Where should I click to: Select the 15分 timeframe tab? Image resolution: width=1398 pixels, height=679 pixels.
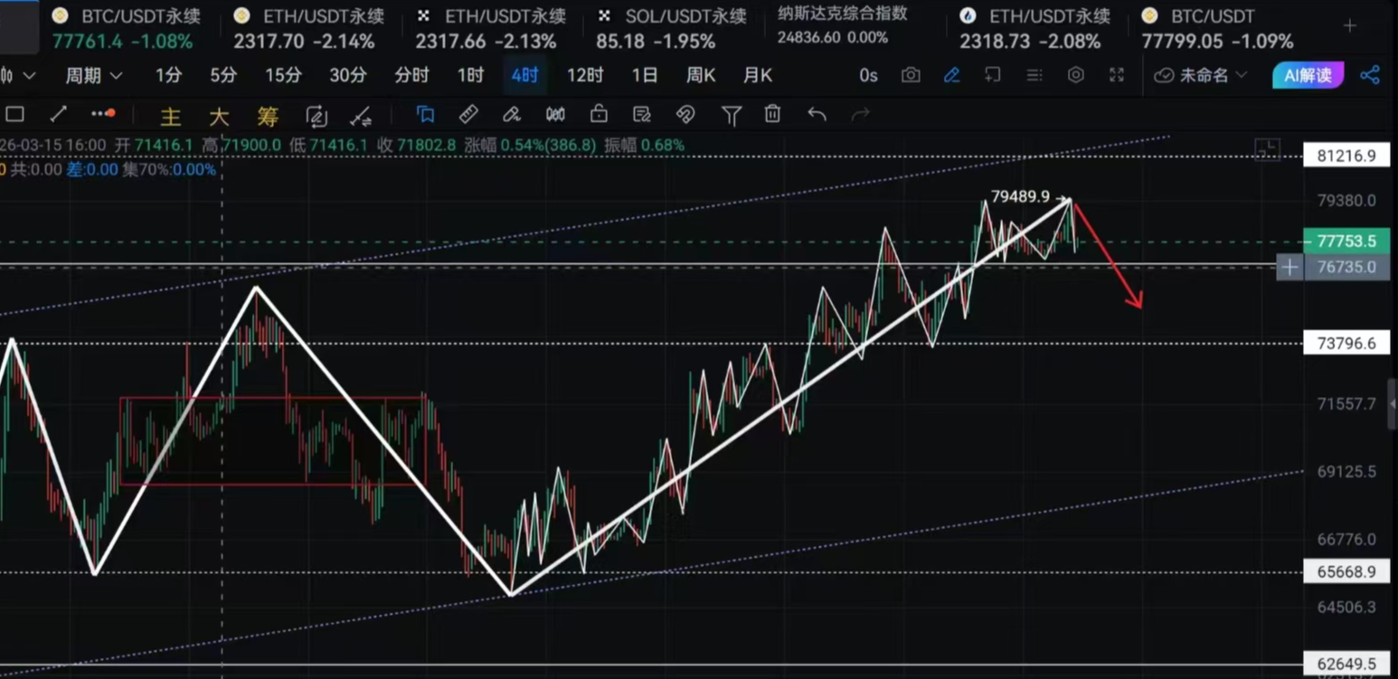pos(283,76)
